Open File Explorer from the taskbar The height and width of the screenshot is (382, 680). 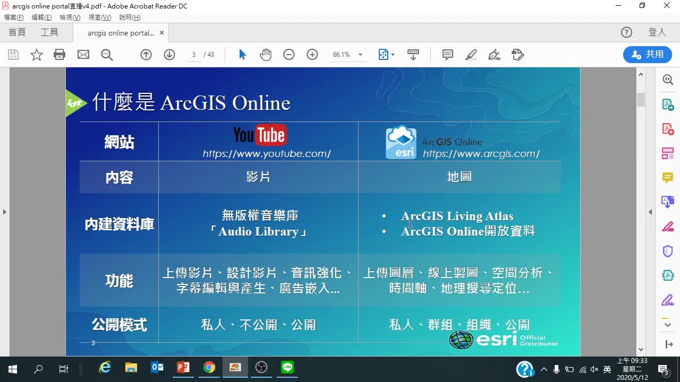coord(131,368)
